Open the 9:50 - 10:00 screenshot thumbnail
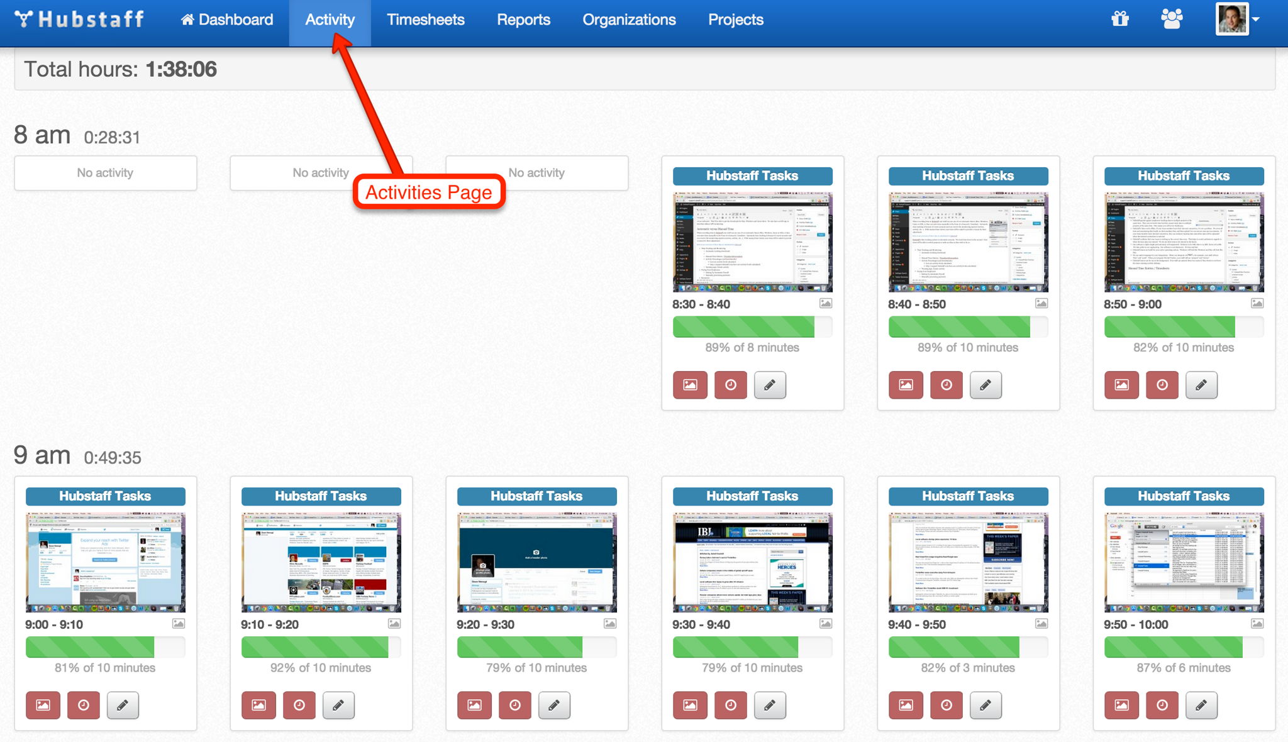This screenshot has width=1288, height=742. pyautogui.click(x=1184, y=562)
